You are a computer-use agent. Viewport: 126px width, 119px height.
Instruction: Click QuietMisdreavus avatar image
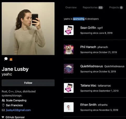pos(69,69)
